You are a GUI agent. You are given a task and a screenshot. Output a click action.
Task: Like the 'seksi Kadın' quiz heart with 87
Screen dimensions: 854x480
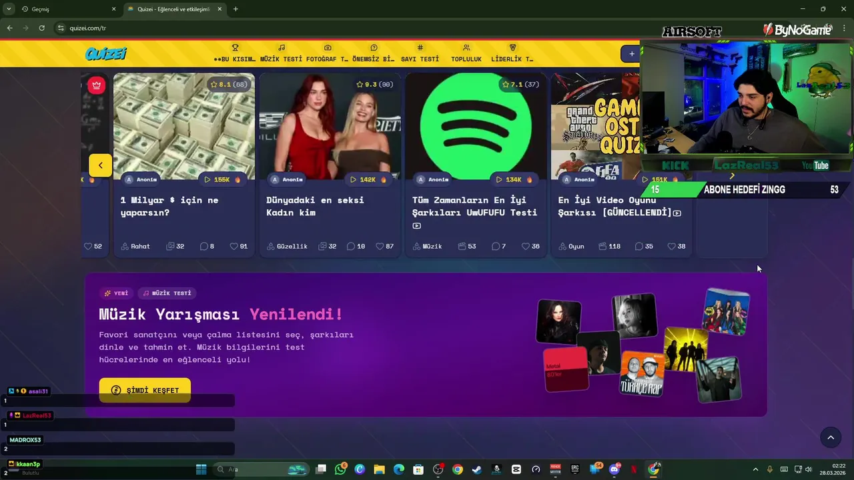[x=384, y=246]
